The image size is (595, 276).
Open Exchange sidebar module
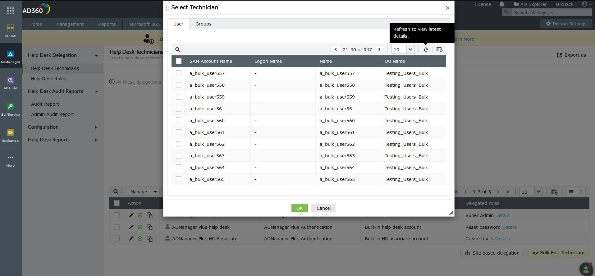click(x=11, y=136)
